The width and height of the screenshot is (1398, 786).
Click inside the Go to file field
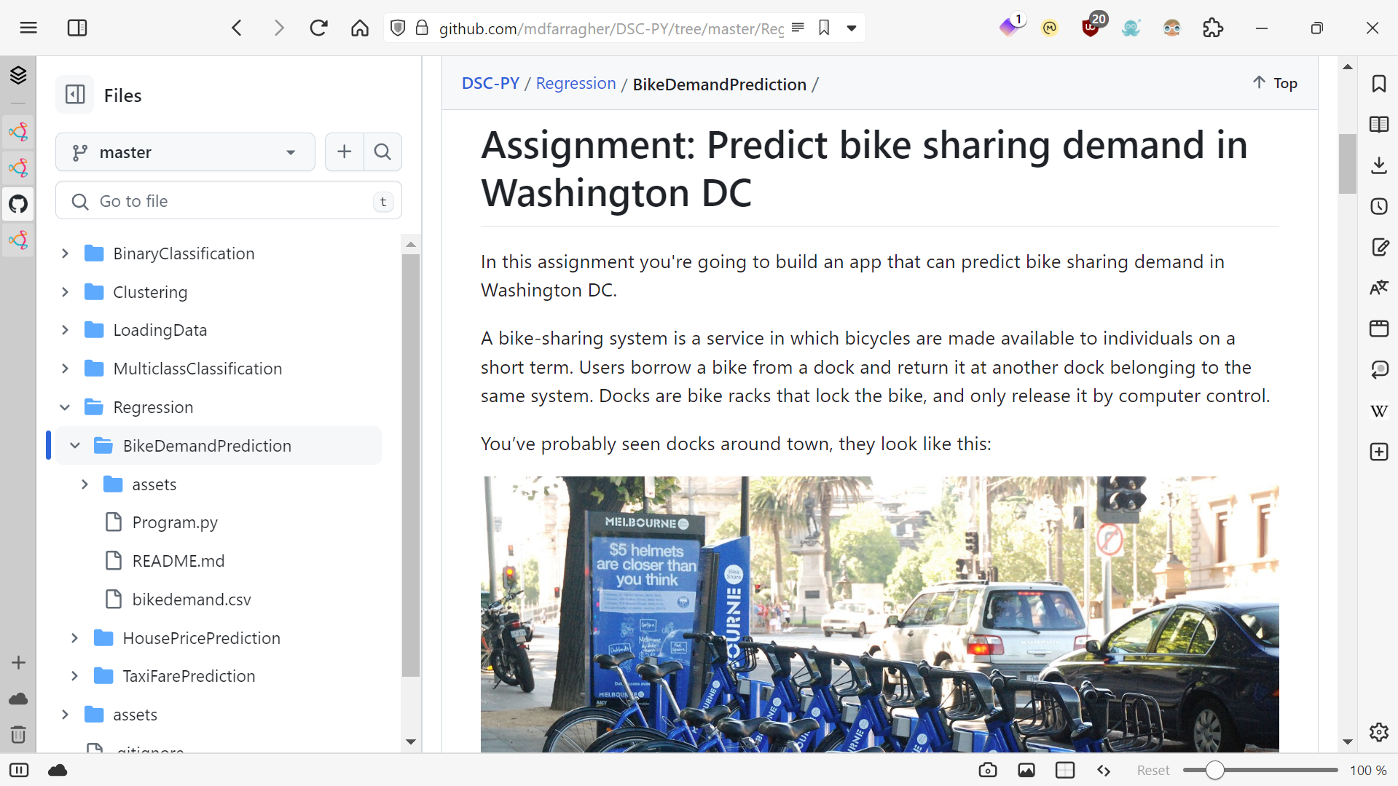click(x=219, y=201)
